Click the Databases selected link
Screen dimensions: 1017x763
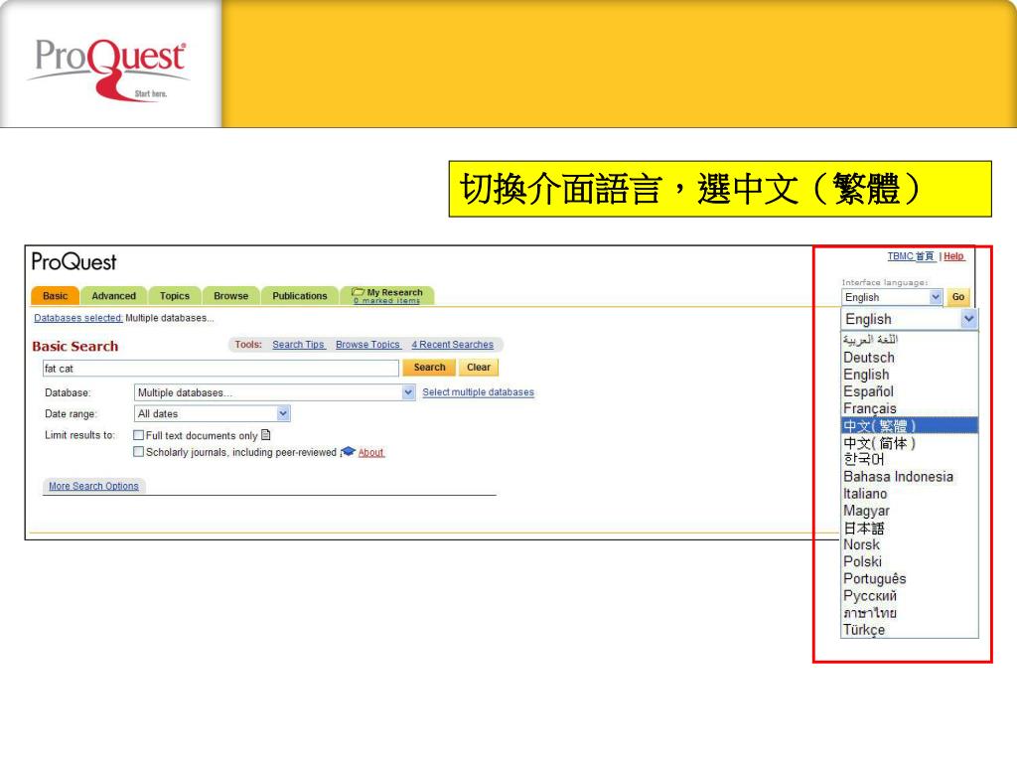tap(77, 318)
